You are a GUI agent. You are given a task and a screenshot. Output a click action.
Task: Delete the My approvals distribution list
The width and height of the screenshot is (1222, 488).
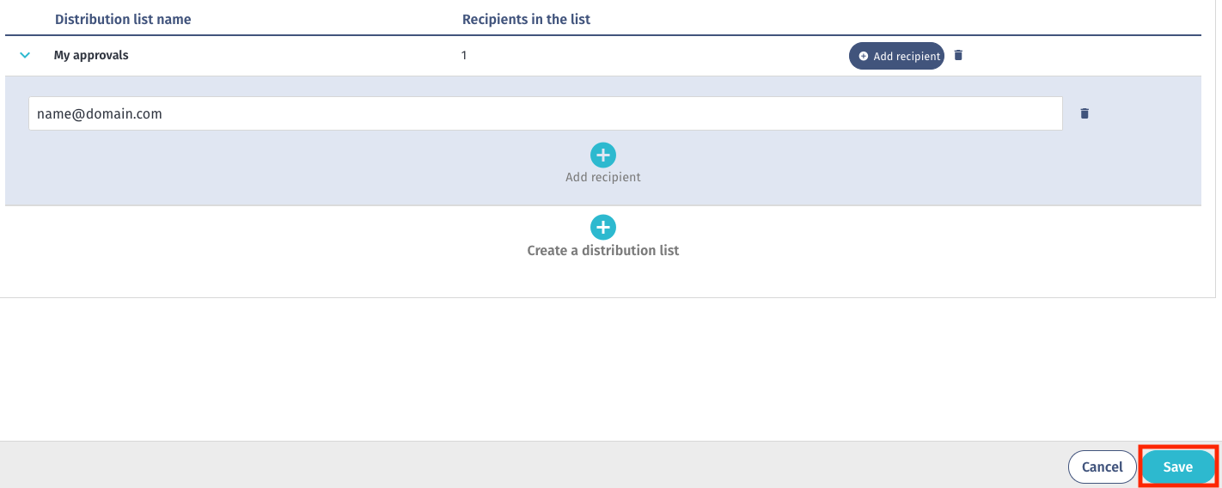(959, 55)
